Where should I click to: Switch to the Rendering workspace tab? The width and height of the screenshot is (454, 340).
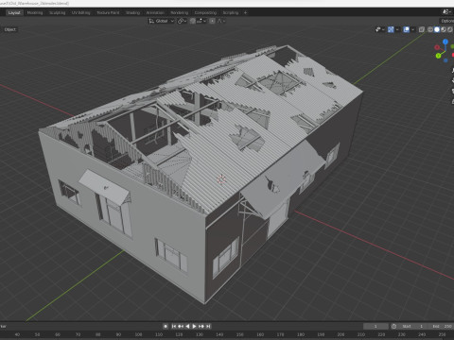(x=179, y=12)
